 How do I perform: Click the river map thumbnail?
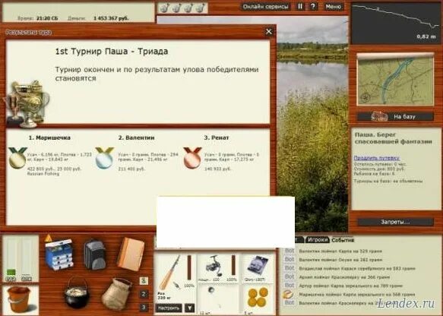pos(395,80)
